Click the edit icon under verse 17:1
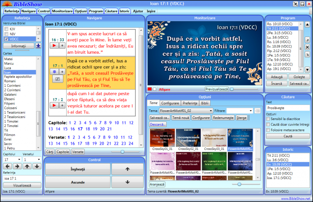 57,78
